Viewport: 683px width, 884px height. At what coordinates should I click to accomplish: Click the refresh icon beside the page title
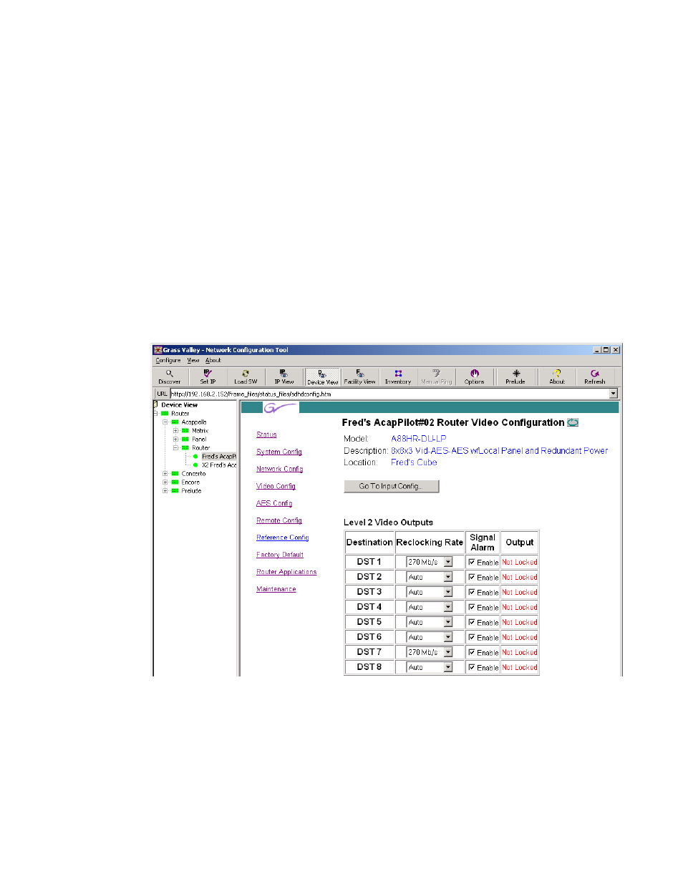[x=573, y=422]
